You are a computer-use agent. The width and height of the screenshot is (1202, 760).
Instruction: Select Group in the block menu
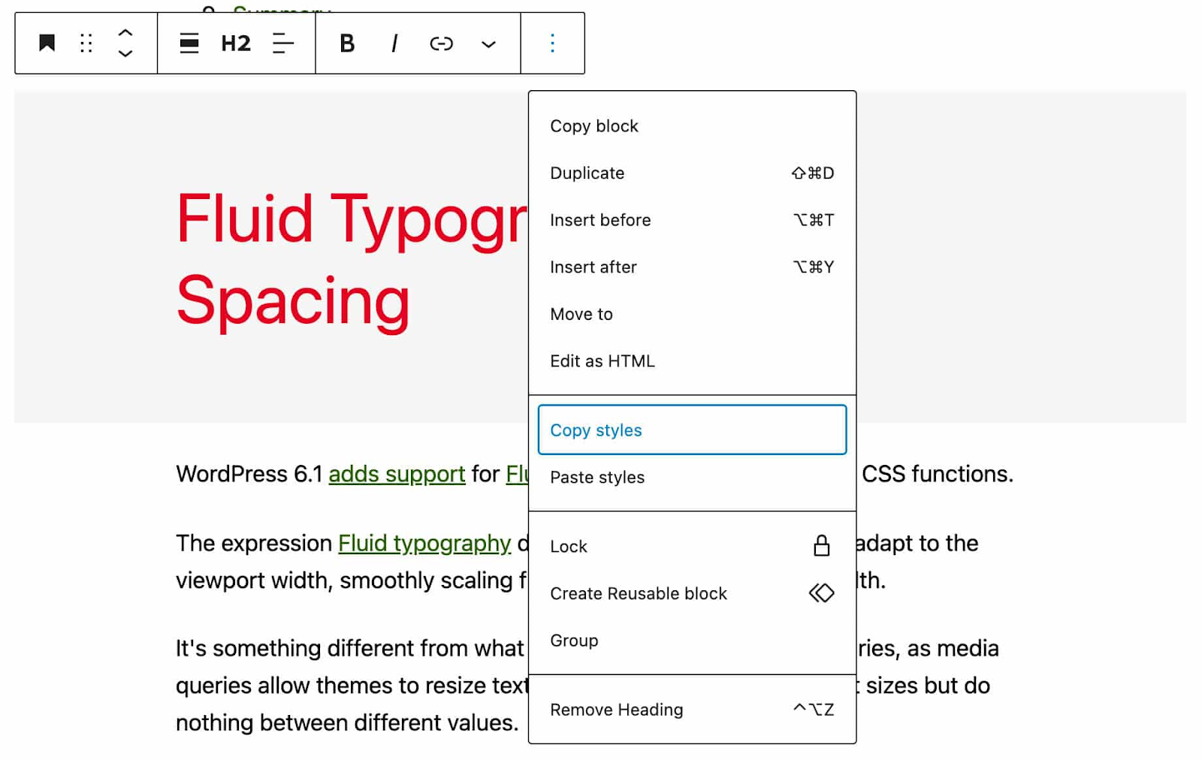pyautogui.click(x=692, y=641)
